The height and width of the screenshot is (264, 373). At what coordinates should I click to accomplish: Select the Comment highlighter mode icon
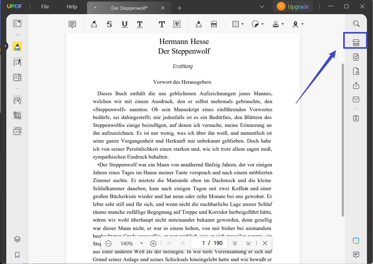pos(17,46)
